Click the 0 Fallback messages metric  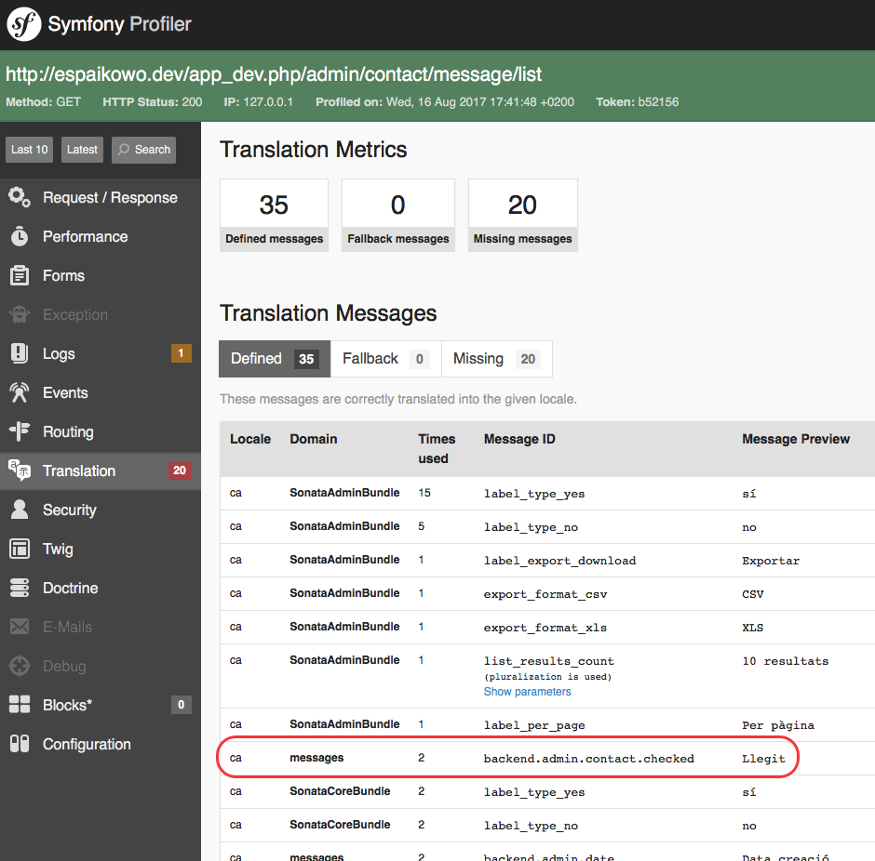(x=397, y=215)
